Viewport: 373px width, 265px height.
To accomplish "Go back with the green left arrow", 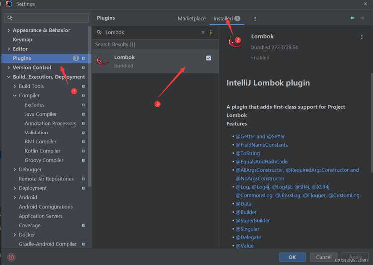I will pyautogui.click(x=352, y=18).
